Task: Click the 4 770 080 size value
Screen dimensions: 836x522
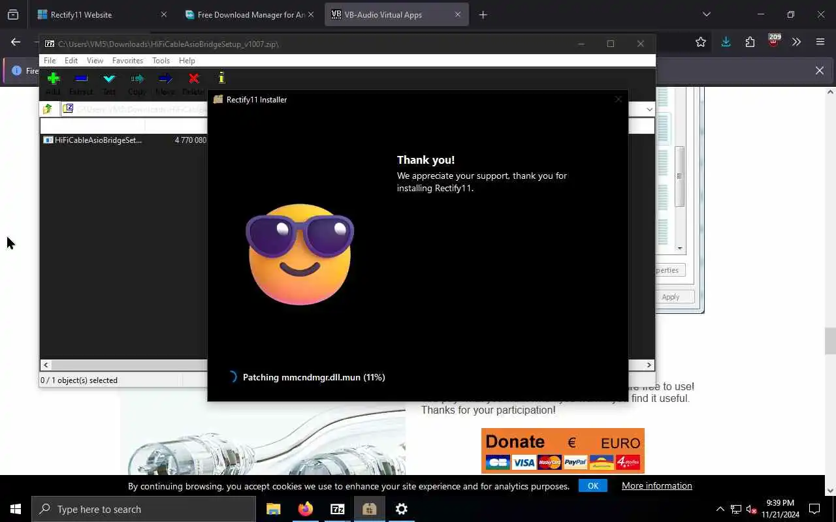Action: tap(190, 140)
